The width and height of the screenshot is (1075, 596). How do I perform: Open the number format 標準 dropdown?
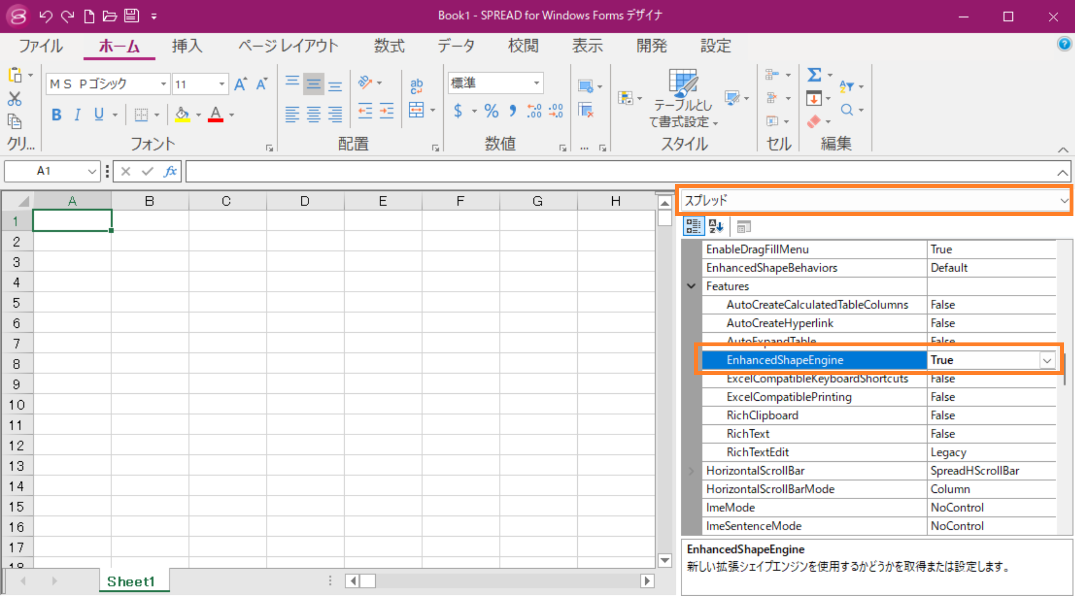537,83
